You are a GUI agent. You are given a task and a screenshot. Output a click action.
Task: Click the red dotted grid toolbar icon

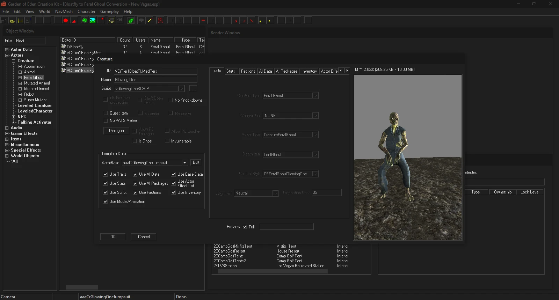click(x=160, y=21)
